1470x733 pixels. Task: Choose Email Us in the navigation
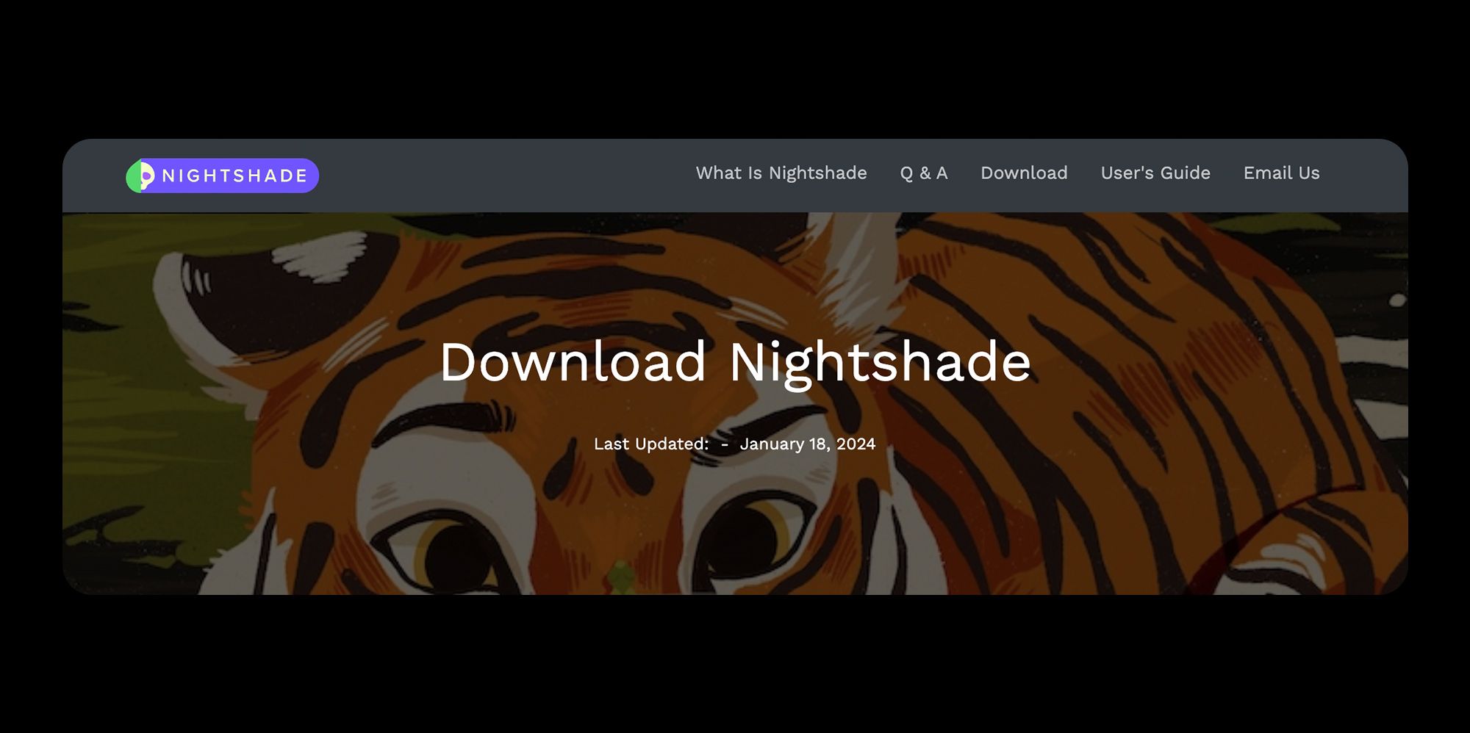click(1282, 173)
